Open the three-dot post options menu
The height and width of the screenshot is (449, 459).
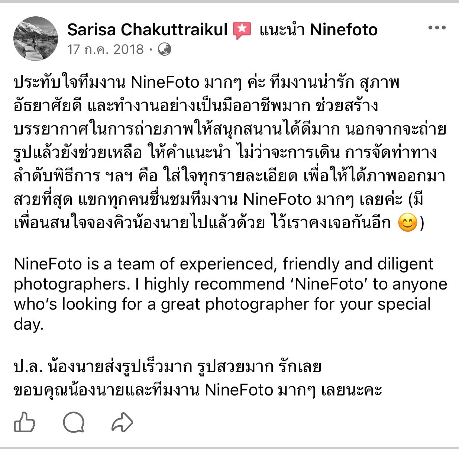437,28
